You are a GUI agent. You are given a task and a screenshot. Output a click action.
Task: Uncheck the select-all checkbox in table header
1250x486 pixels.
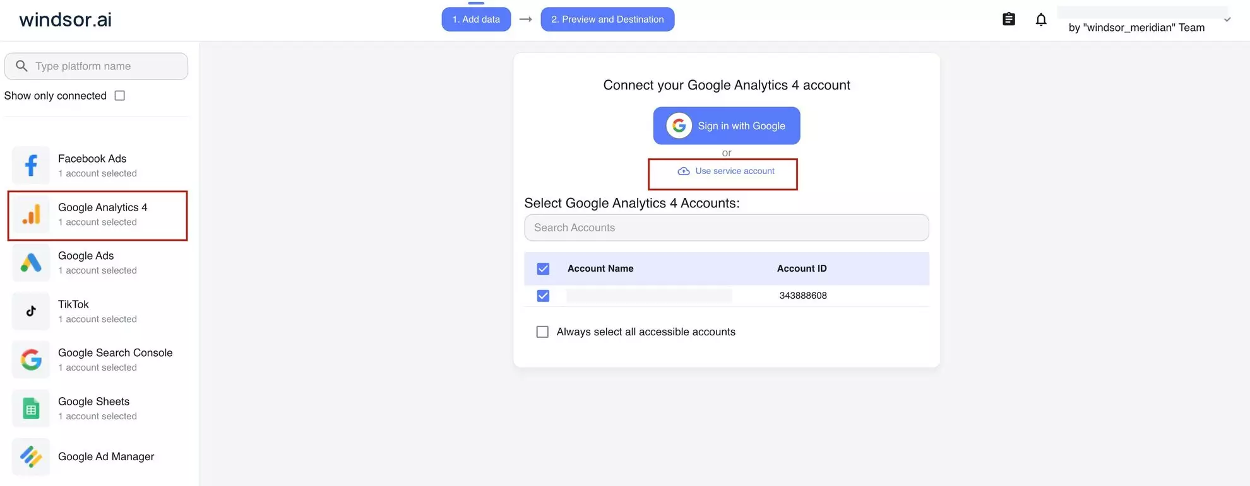543,269
